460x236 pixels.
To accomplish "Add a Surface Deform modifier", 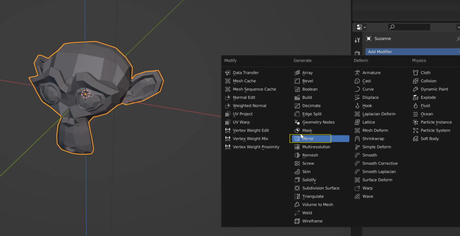I will click(x=377, y=180).
